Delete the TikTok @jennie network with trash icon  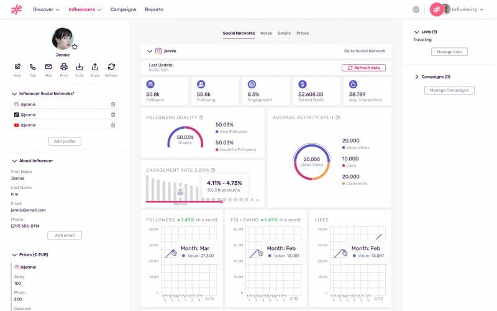point(113,114)
